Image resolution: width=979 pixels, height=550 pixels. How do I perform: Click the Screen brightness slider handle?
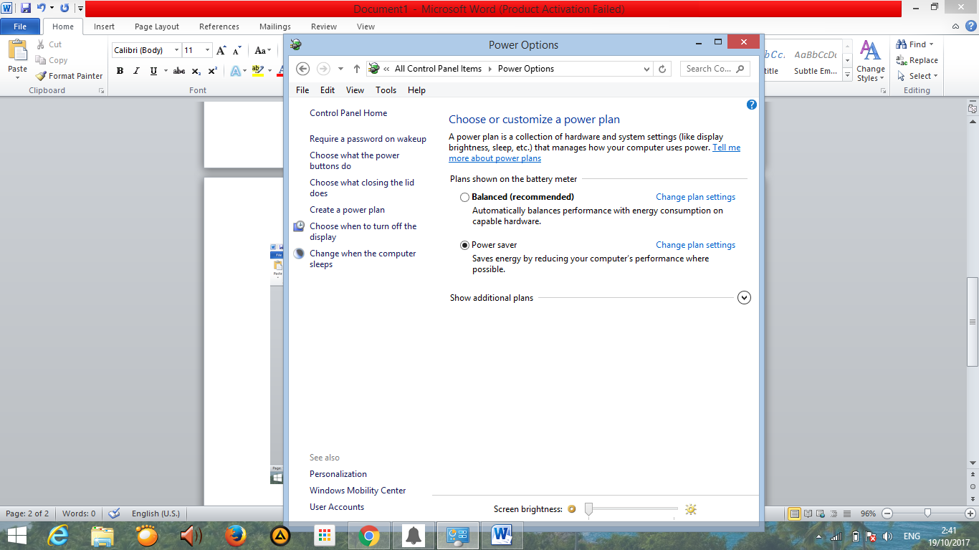[588, 509]
